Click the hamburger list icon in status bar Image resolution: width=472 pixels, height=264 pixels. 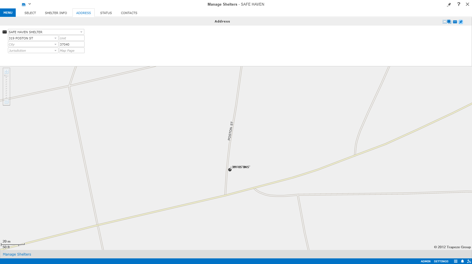(x=455, y=261)
